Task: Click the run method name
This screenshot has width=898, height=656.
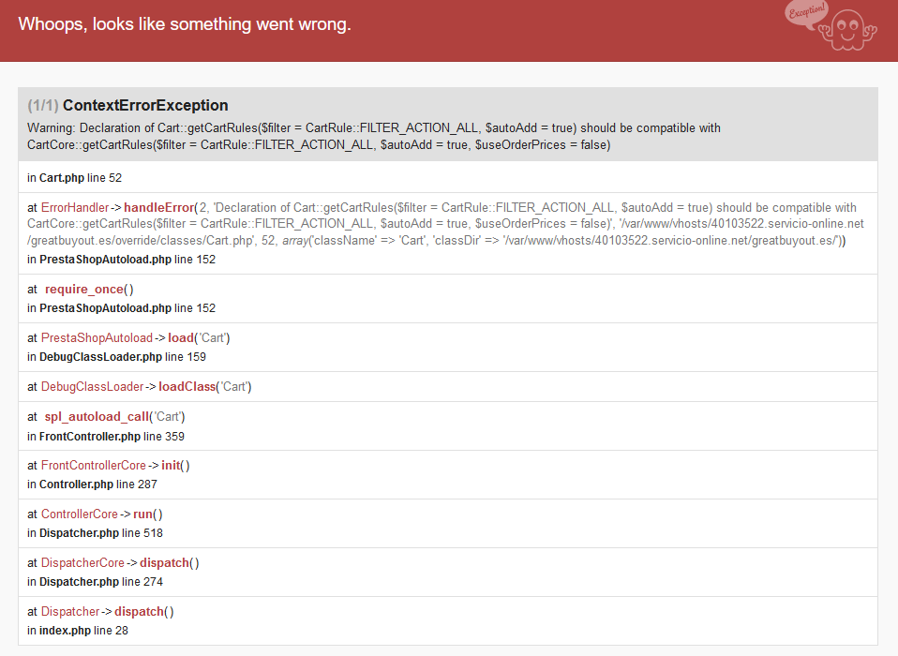Action: pos(143,514)
